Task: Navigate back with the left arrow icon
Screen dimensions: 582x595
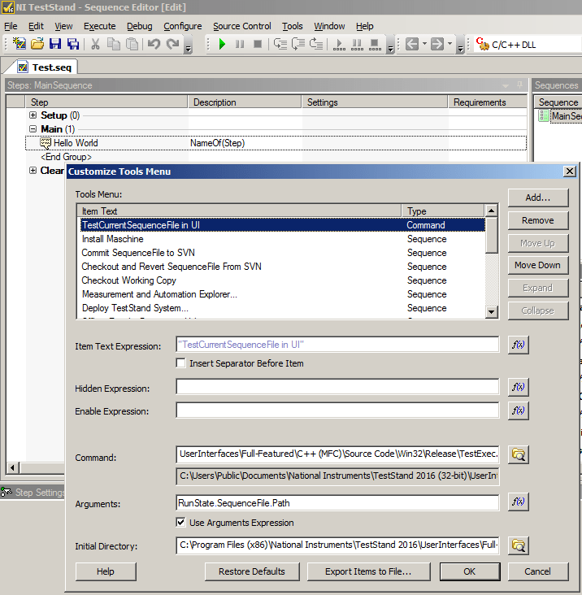Action: [x=412, y=44]
